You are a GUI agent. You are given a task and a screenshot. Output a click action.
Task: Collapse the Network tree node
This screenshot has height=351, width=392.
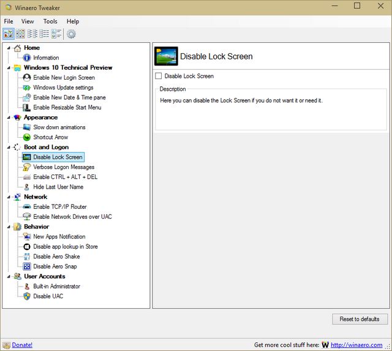point(9,197)
